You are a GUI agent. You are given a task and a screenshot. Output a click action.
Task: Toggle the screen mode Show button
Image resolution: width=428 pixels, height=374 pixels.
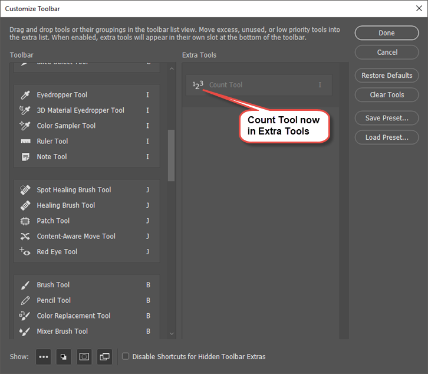[104, 357]
